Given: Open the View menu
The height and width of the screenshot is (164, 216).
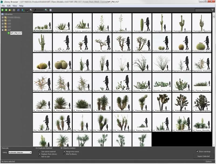Looking at the screenshot, I should tap(15, 6).
